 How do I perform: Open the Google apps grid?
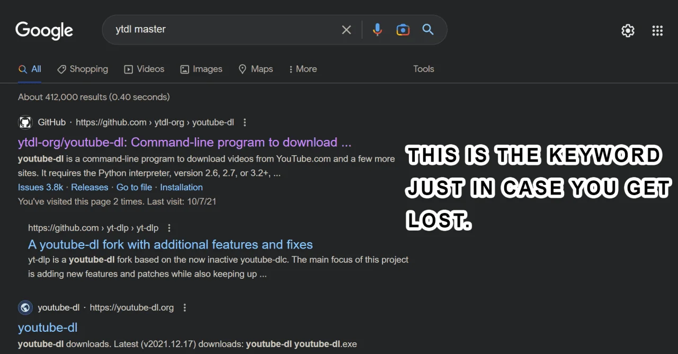click(x=657, y=31)
